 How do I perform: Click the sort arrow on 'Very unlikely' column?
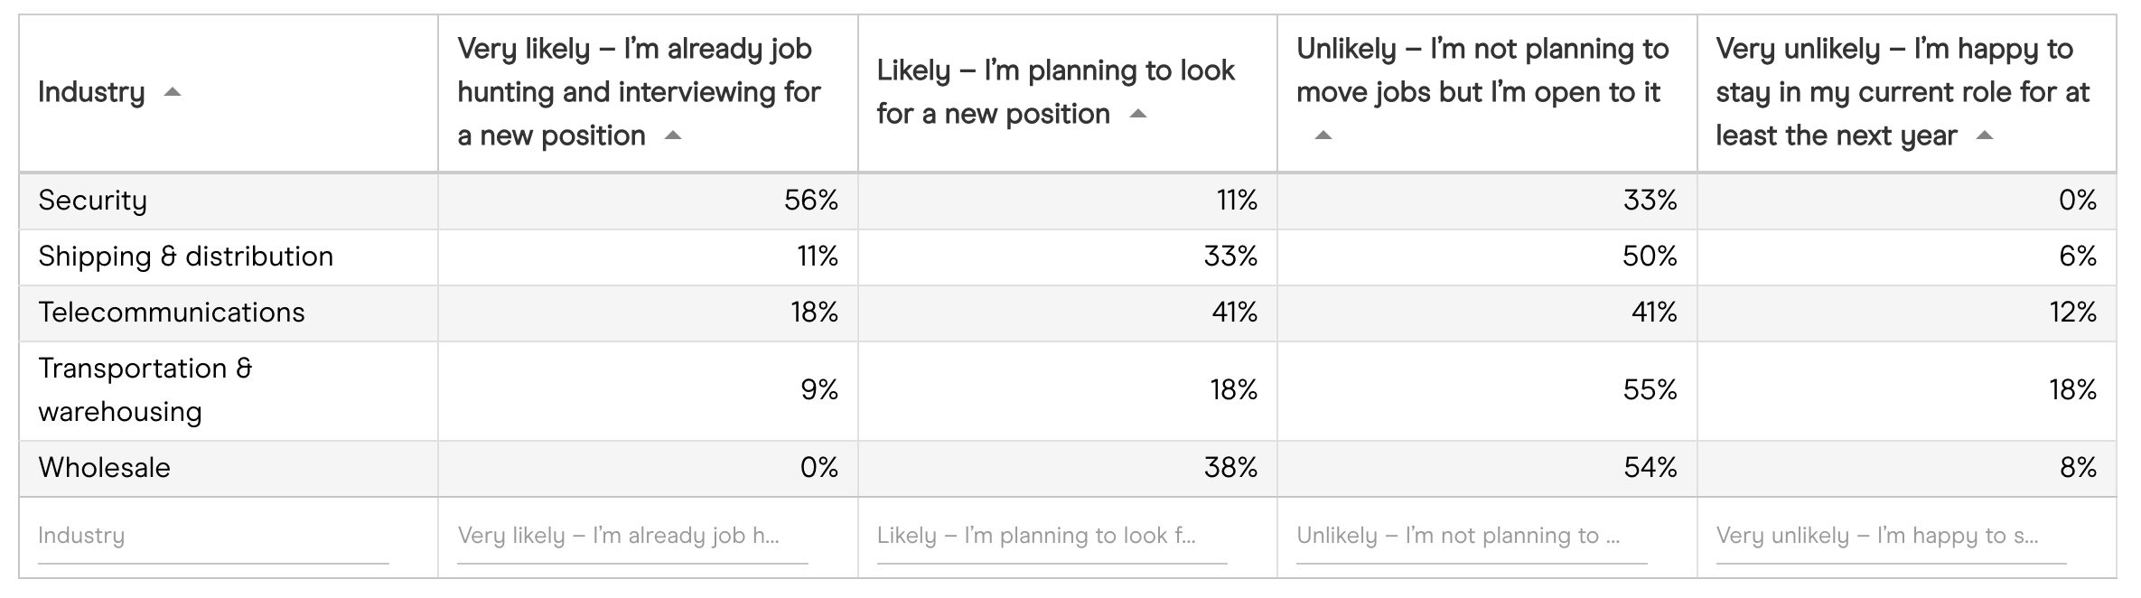tap(1985, 135)
